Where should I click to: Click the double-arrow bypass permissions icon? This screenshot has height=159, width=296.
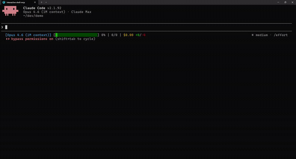[x=8, y=39]
